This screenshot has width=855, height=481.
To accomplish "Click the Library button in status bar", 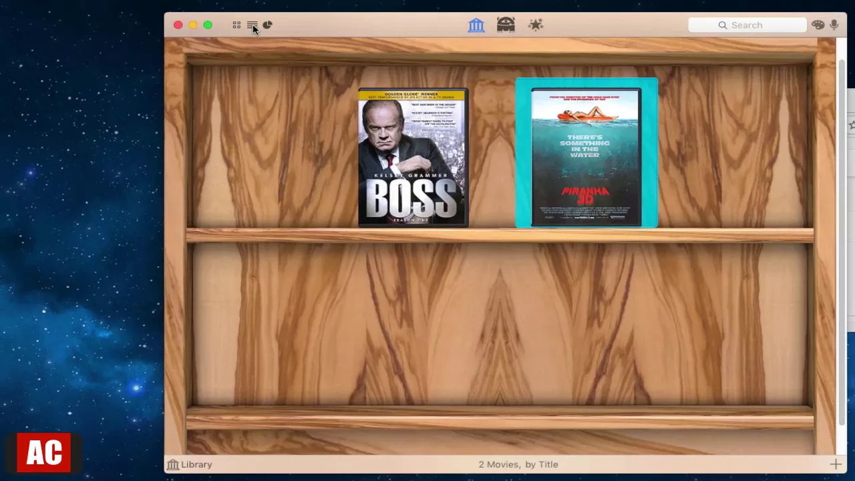I will coord(190,464).
